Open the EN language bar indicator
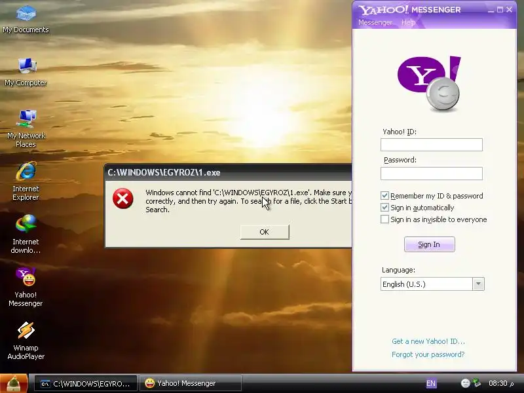524x393 pixels. 431,383
